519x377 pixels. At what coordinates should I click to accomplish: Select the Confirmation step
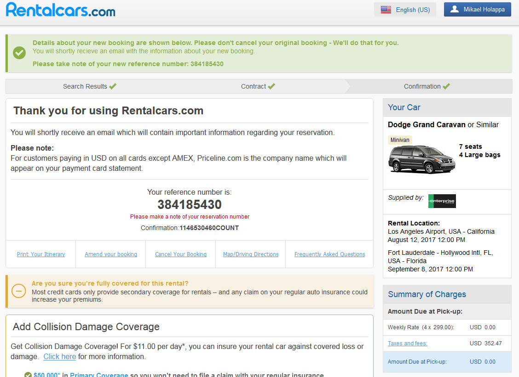pos(427,86)
